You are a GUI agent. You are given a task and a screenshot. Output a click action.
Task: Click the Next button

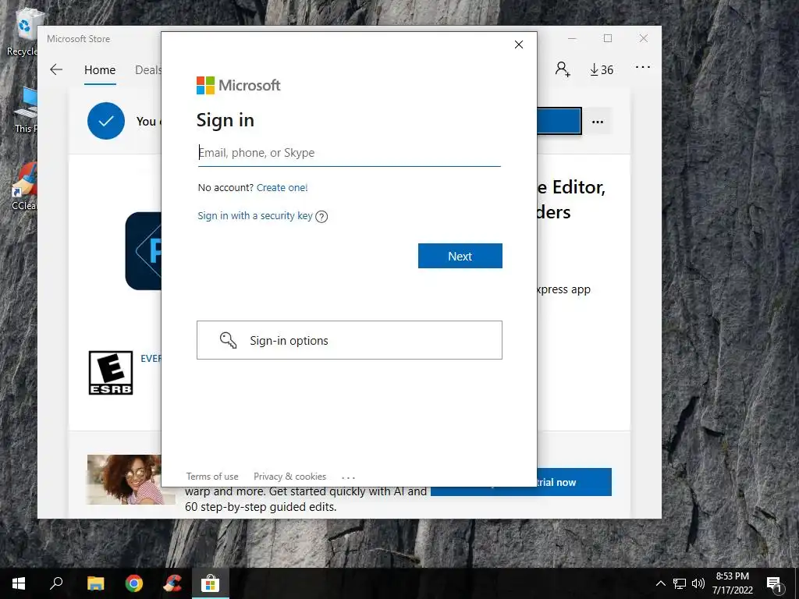coord(460,256)
